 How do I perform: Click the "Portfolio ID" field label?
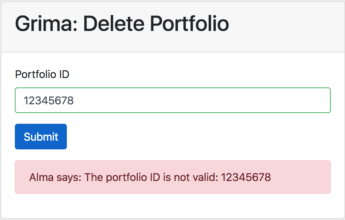42,74
